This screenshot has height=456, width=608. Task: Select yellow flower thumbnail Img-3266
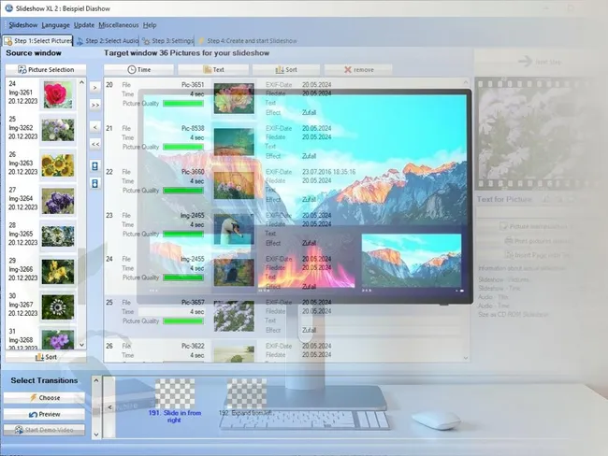(58, 272)
